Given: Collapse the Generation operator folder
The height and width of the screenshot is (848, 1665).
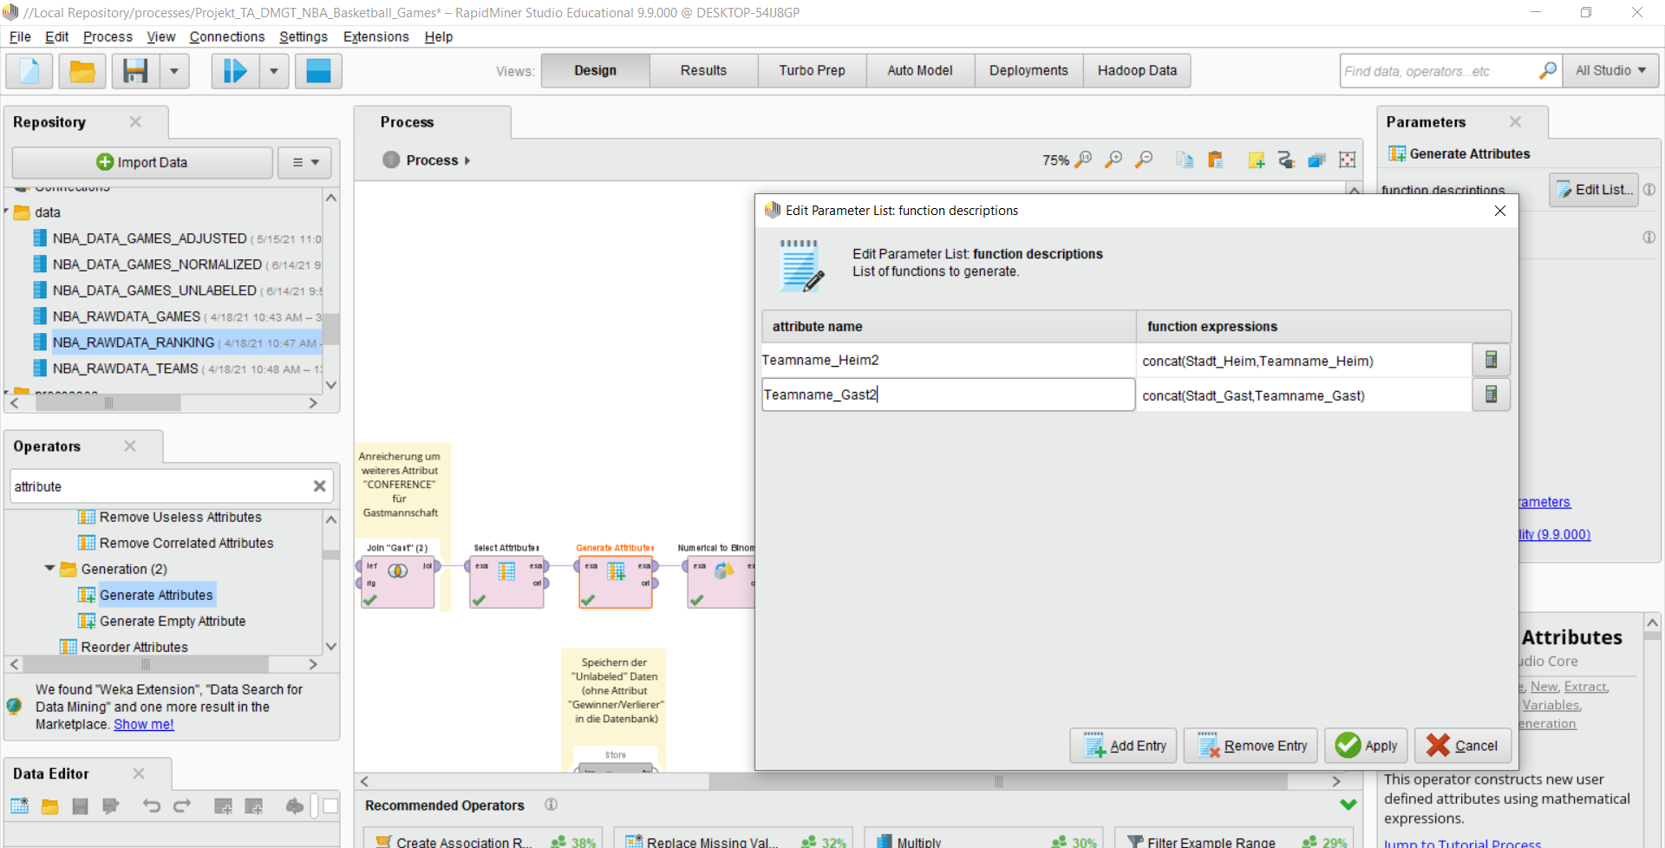Looking at the screenshot, I should [49, 569].
